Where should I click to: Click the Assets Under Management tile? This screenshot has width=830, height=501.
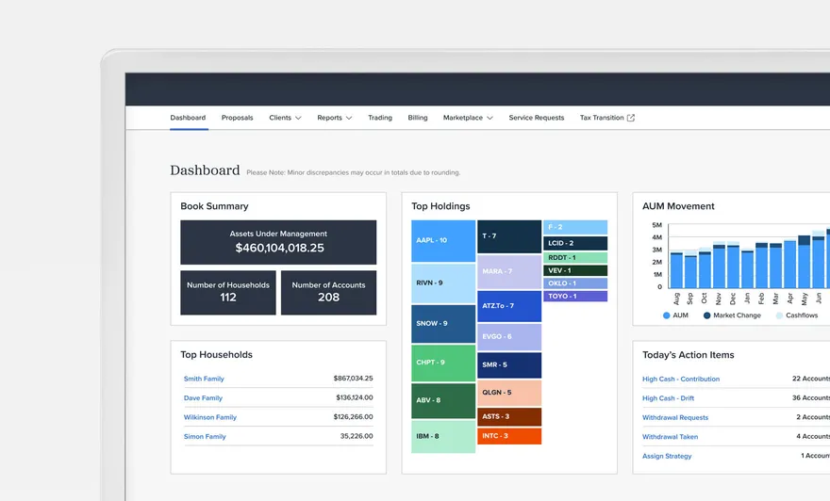(x=278, y=243)
